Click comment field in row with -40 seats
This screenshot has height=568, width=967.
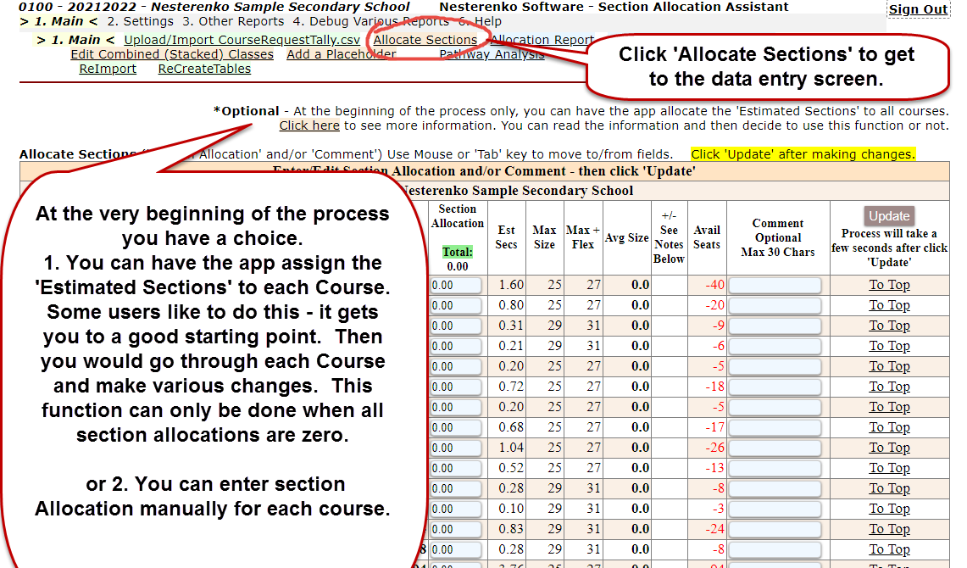point(775,285)
